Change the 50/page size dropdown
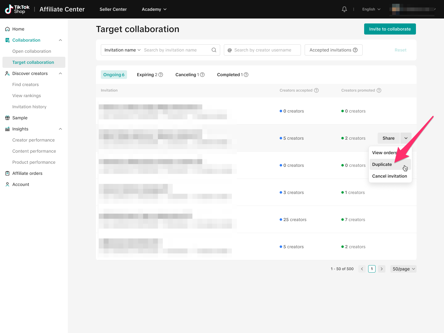The width and height of the screenshot is (444, 333). 403,269
